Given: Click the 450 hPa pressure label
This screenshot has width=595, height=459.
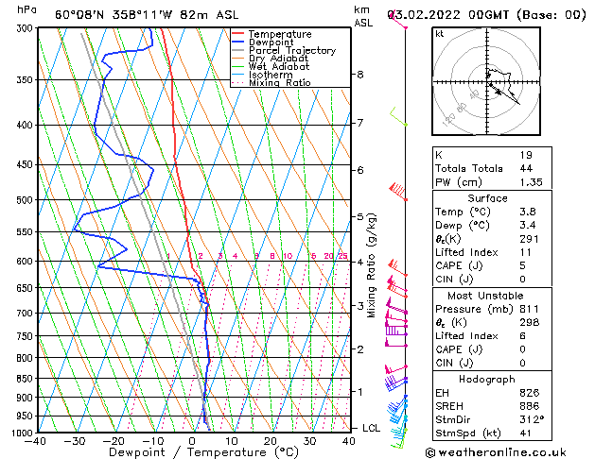Looking at the screenshot, I should (x=26, y=164).
